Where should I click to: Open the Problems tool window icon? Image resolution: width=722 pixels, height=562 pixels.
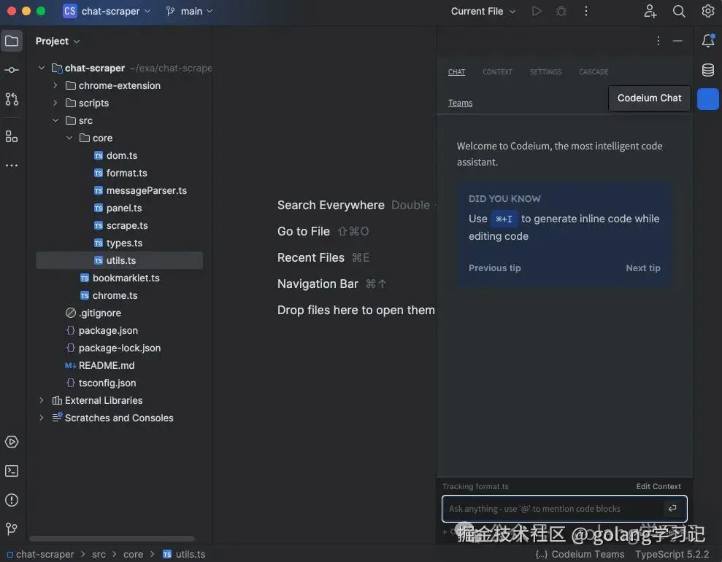[x=12, y=500]
